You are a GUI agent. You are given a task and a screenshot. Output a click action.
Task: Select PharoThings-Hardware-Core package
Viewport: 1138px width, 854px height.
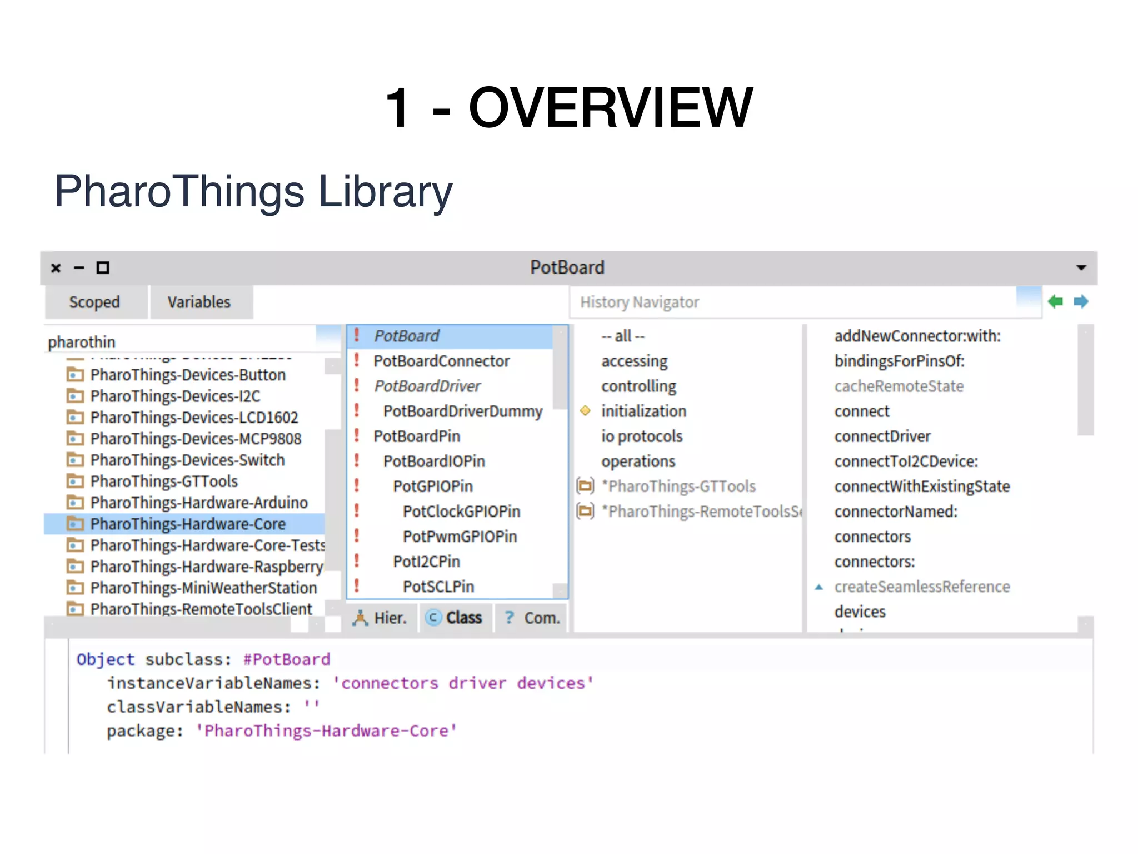point(184,524)
